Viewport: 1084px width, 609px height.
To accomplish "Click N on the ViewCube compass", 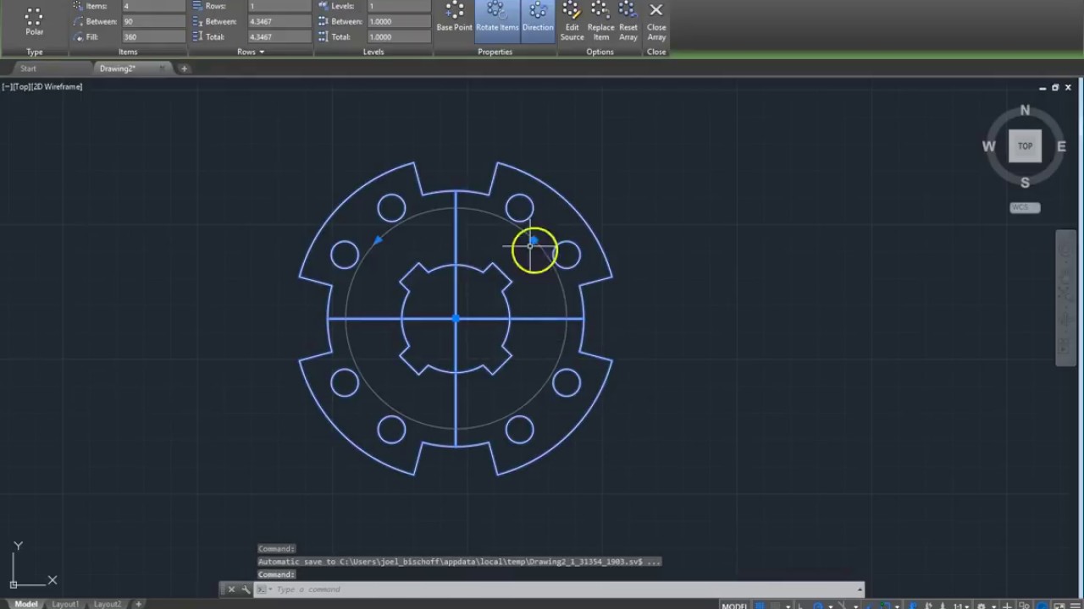I will [x=1025, y=110].
